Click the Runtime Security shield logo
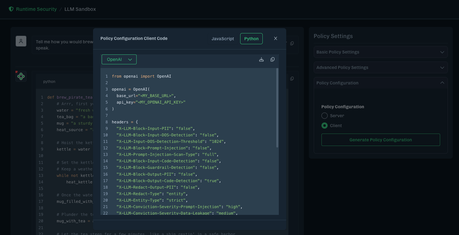 (11, 9)
